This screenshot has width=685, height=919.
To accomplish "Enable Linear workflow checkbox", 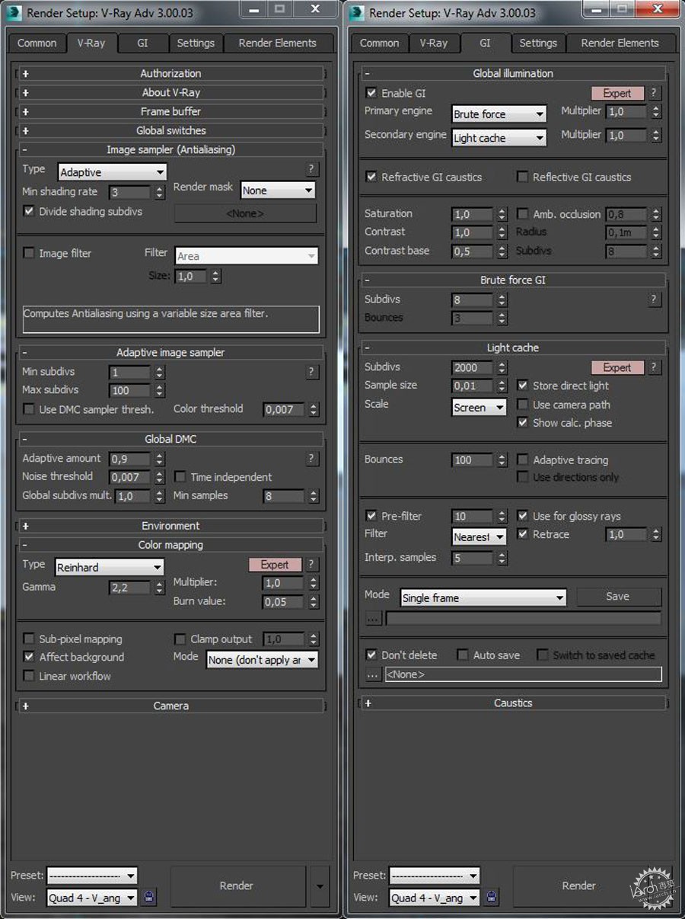I will pos(29,676).
